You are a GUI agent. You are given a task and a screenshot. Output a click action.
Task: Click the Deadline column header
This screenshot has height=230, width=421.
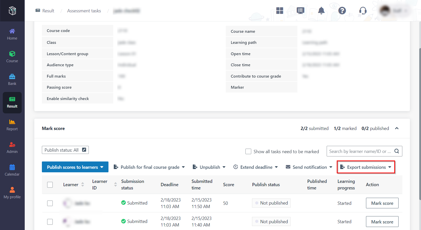[x=170, y=185]
